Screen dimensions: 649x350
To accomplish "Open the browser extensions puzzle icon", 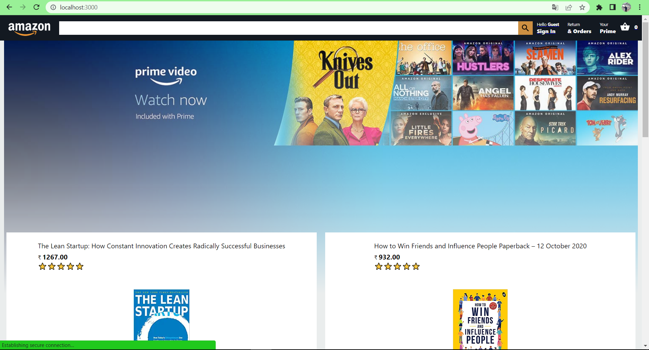I will [x=599, y=7].
